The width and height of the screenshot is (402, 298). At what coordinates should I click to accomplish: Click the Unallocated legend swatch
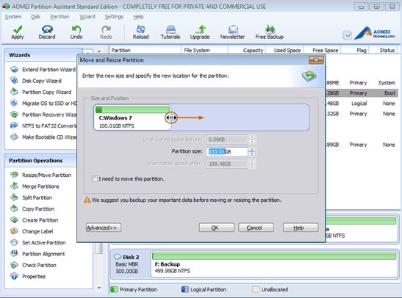tap(256, 289)
